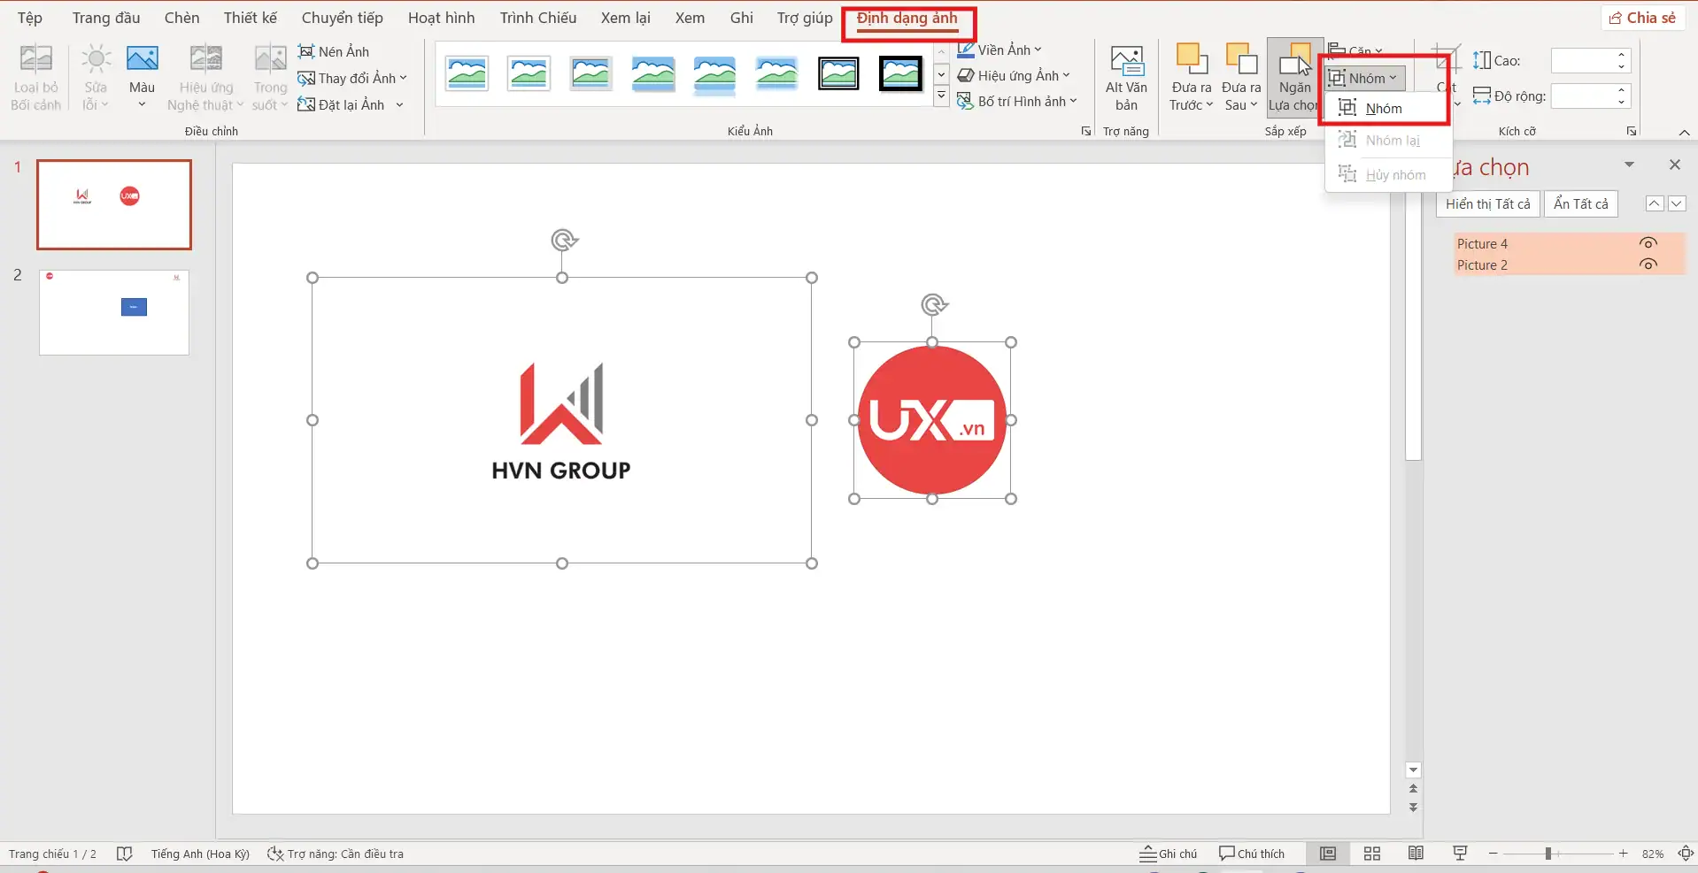Click Đưa ra Sau send backward icon
This screenshot has height=873, width=1698.
[1240, 60]
